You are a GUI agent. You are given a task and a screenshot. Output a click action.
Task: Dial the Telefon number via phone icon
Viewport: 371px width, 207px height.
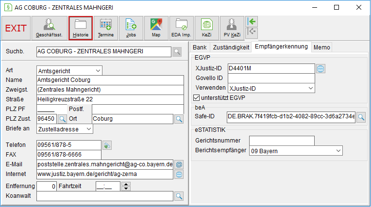[x=107, y=145]
